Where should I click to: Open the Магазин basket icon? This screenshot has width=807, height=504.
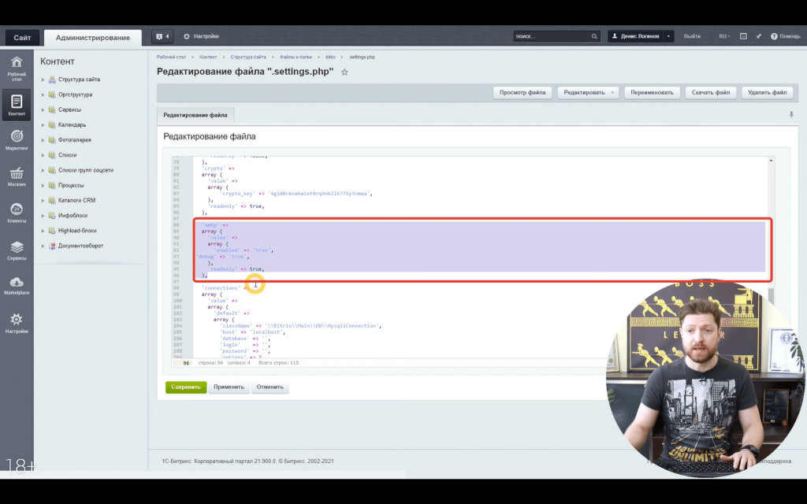tap(17, 176)
